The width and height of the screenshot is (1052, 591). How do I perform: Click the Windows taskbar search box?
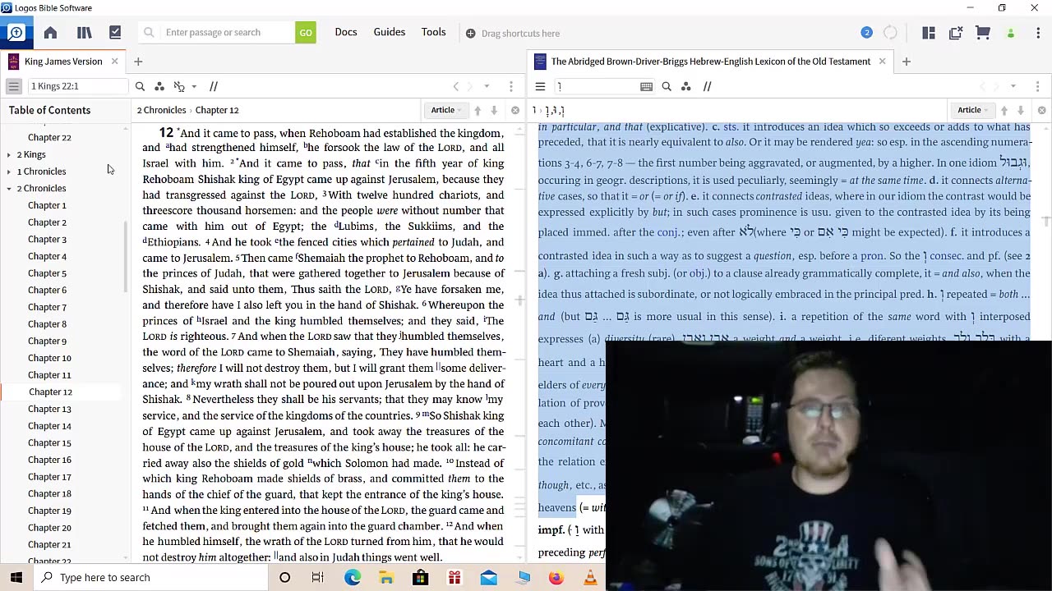click(150, 578)
